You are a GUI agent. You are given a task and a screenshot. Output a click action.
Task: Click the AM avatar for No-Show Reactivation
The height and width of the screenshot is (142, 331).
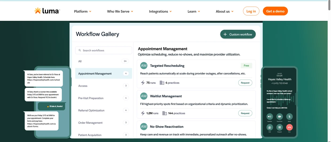coord(144,126)
